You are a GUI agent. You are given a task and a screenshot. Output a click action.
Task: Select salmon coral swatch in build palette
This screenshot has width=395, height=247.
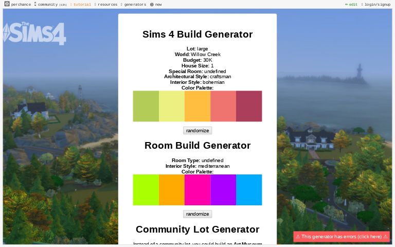223,106
